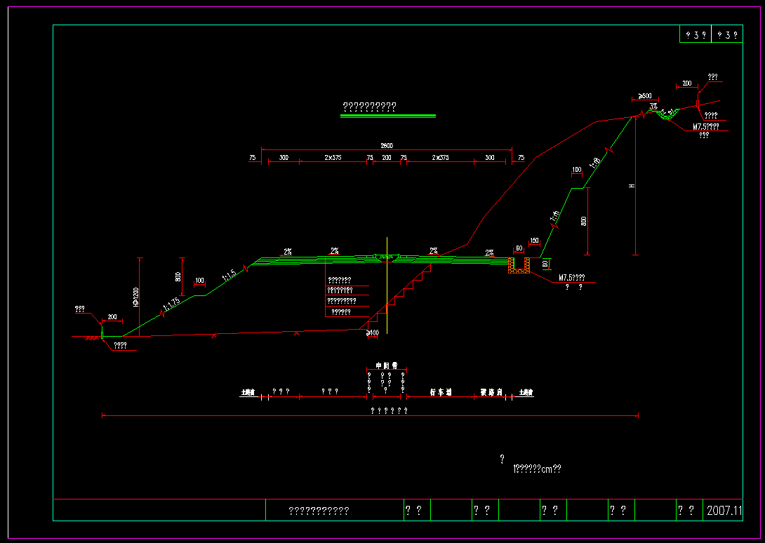Select the vertical road centerline at the median
This screenshot has height=543, width=765.
point(387,281)
